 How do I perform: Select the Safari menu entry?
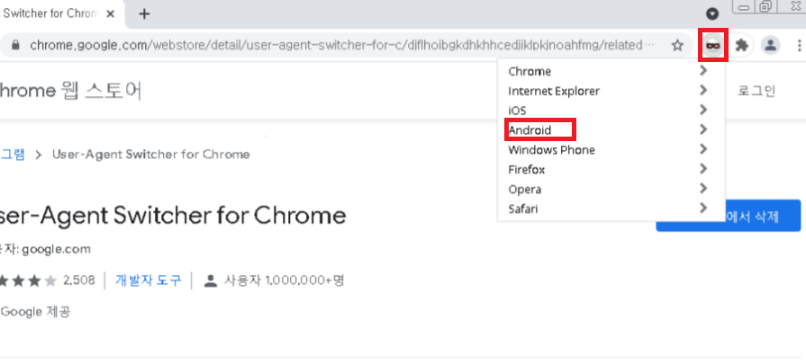pyautogui.click(x=611, y=209)
